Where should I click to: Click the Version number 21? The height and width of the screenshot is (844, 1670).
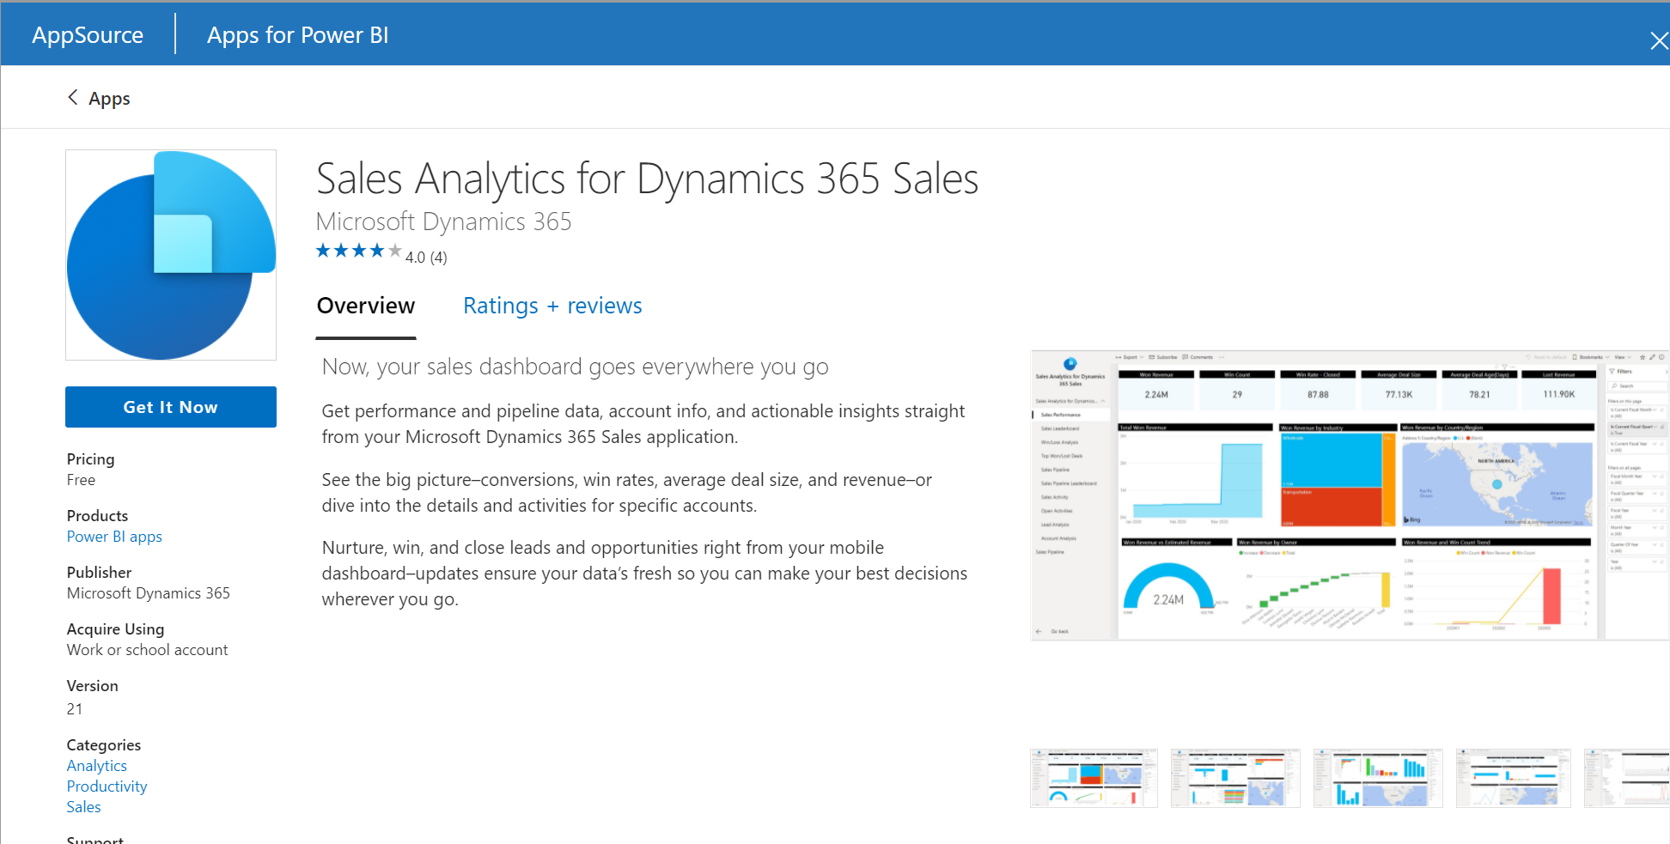tap(75, 709)
